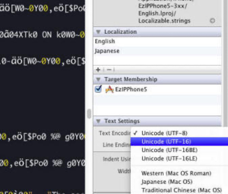Click the Text Encoding label
This screenshot has height=194, width=228.
[x=114, y=133]
